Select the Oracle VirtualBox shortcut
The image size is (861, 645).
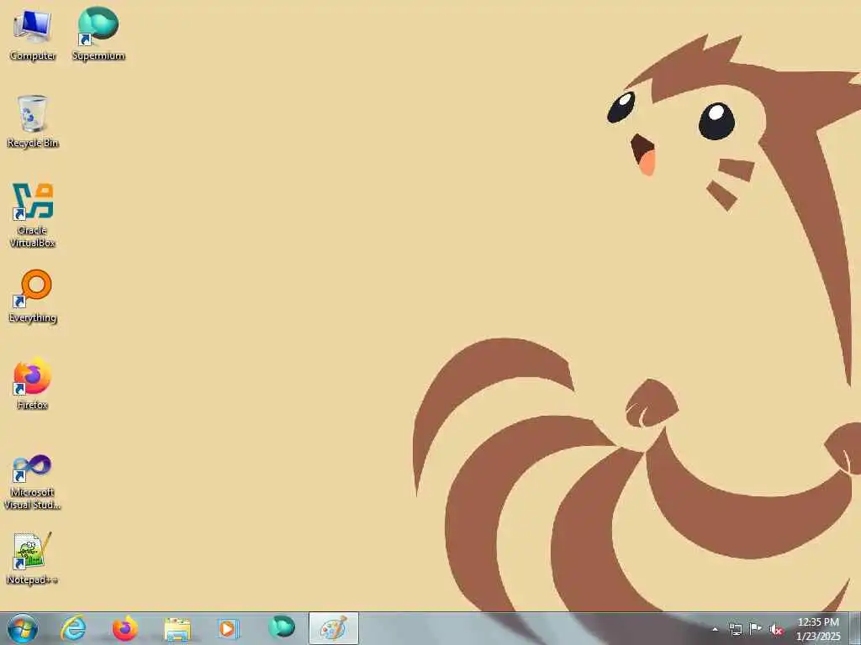point(33,215)
